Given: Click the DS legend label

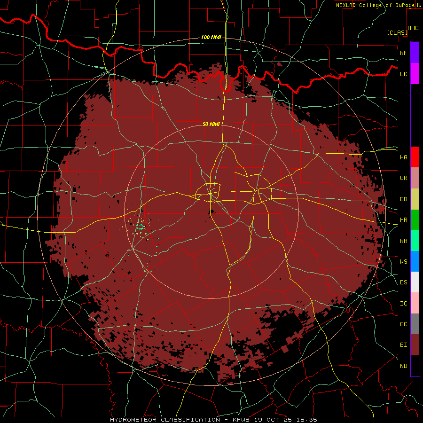Looking at the screenshot, I should [x=404, y=282].
